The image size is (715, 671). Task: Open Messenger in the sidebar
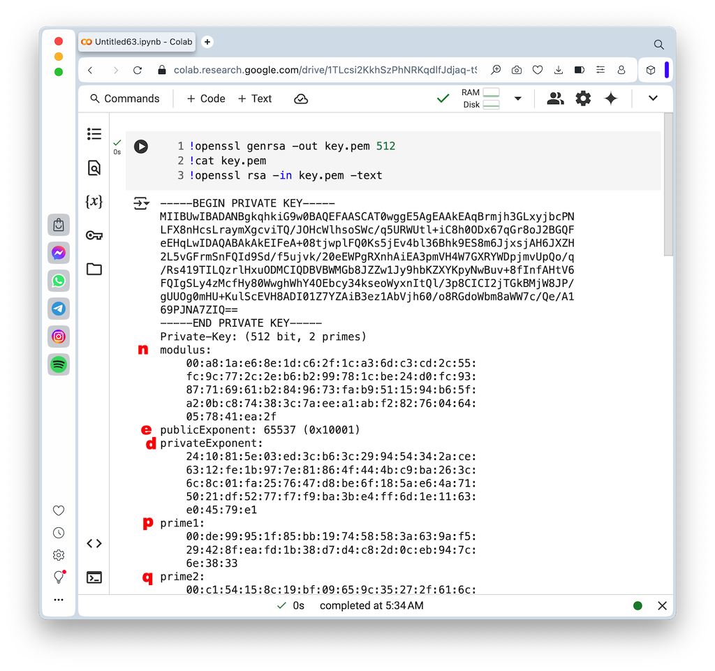tap(59, 253)
